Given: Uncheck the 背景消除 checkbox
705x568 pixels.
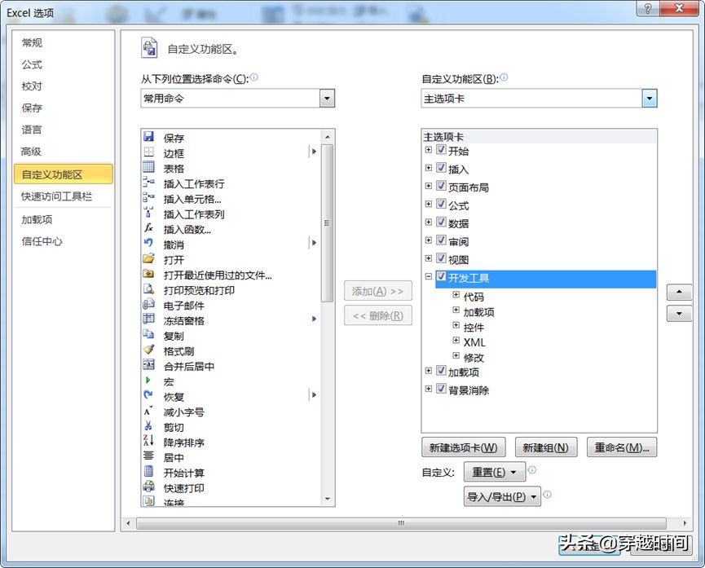Looking at the screenshot, I should tap(441, 389).
